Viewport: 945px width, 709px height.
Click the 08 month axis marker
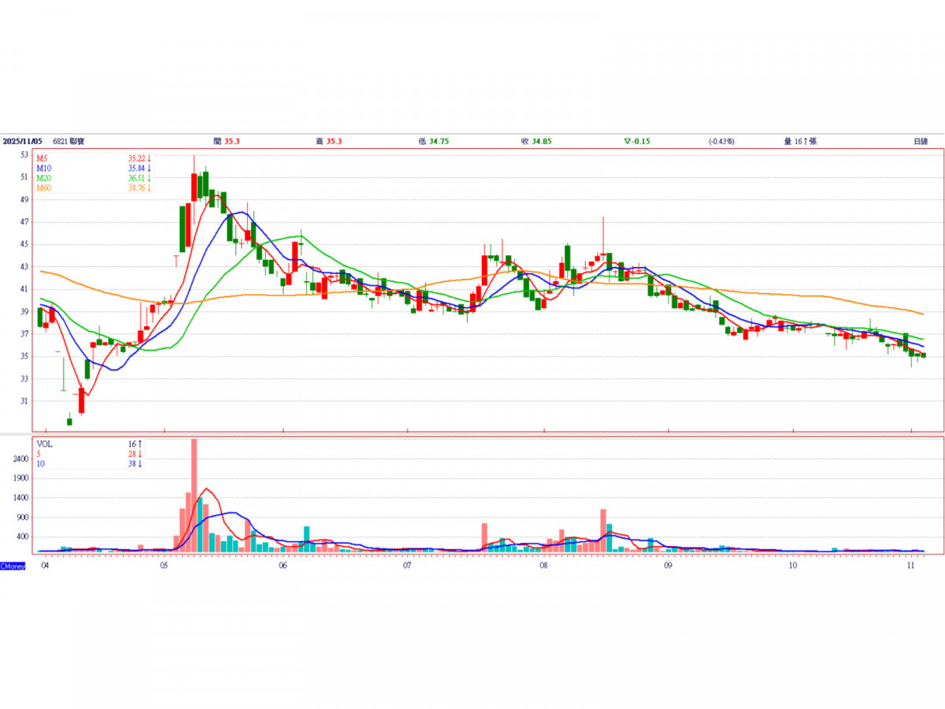(543, 566)
